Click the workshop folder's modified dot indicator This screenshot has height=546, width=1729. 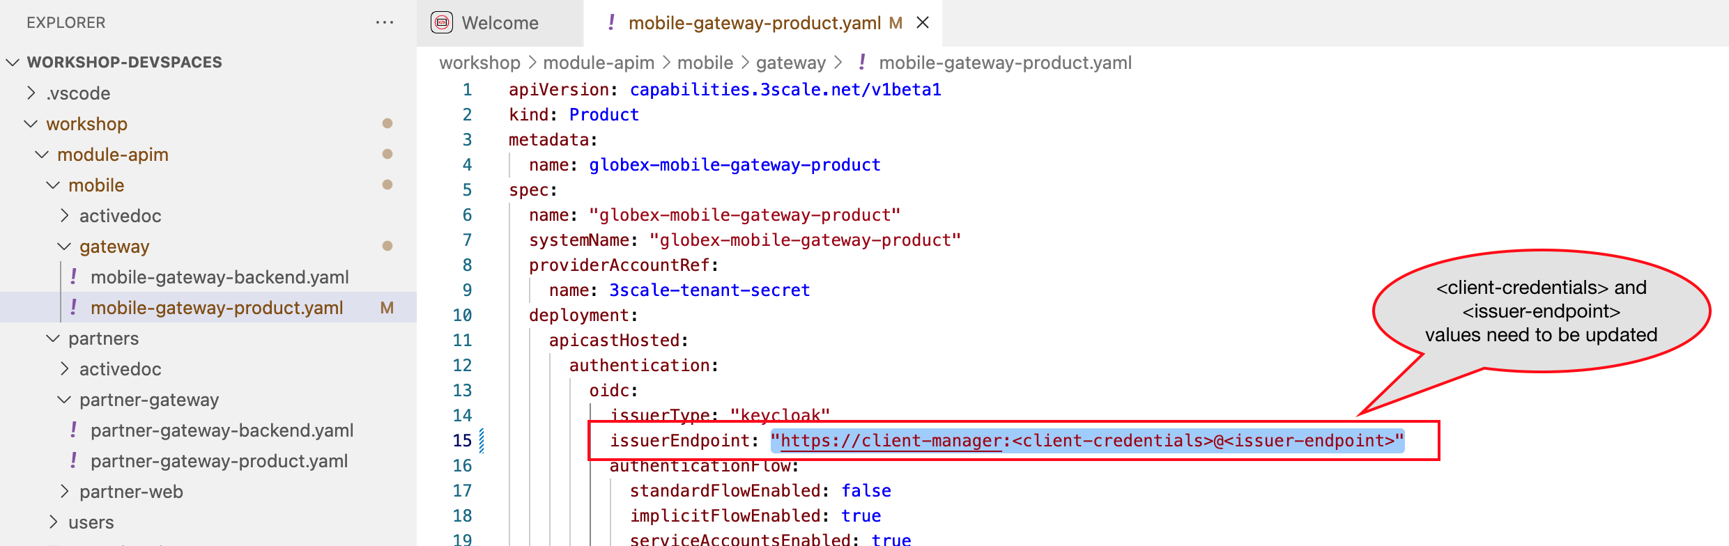(387, 123)
